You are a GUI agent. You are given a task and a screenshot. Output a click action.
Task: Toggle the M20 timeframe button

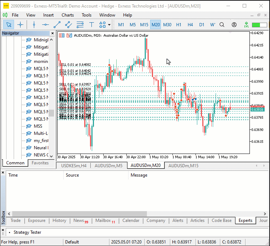click(156, 25)
